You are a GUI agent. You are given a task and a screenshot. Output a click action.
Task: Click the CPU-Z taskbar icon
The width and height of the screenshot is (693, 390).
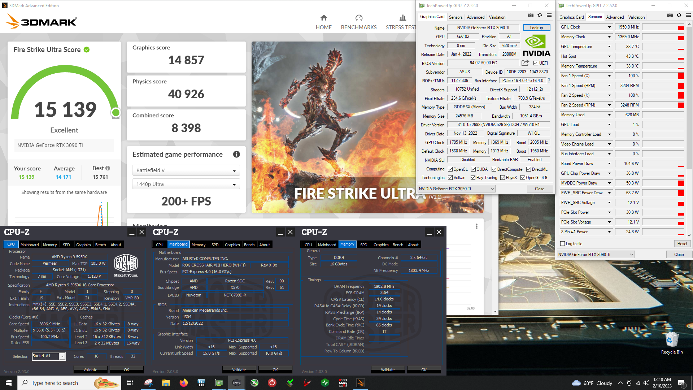[x=237, y=383]
